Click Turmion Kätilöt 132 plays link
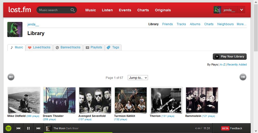 [120, 119]
